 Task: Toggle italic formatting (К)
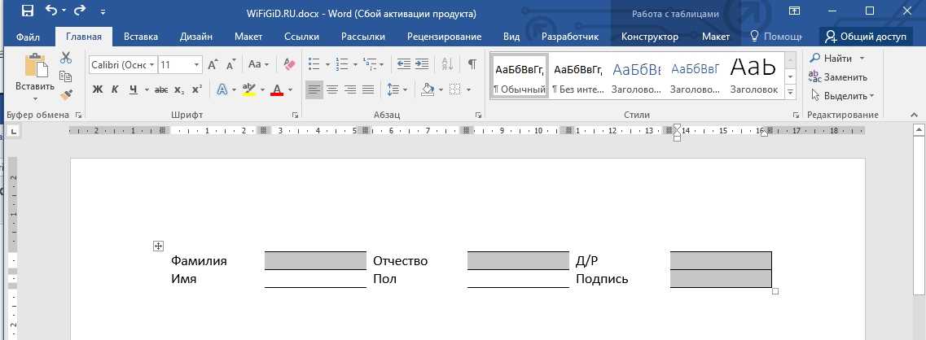pos(115,89)
